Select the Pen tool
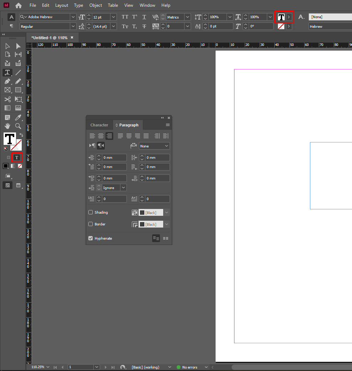This screenshot has height=371, width=352. tap(7, 81)
